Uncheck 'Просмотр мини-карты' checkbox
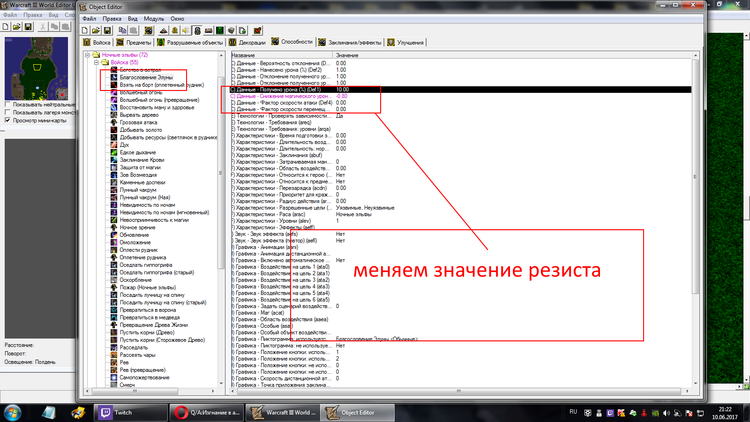750x422 pixels. [x=7, y=121]
